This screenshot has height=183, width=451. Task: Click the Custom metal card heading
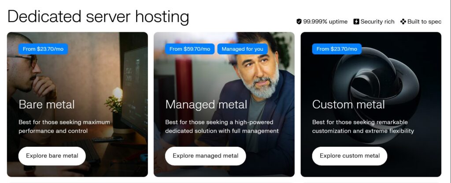click(x=348, y=105)
